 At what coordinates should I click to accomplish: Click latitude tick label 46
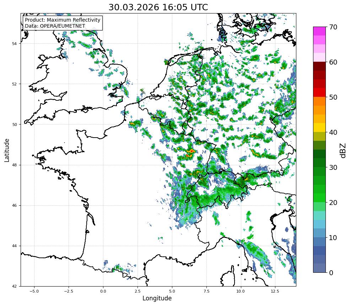[14, 206]
